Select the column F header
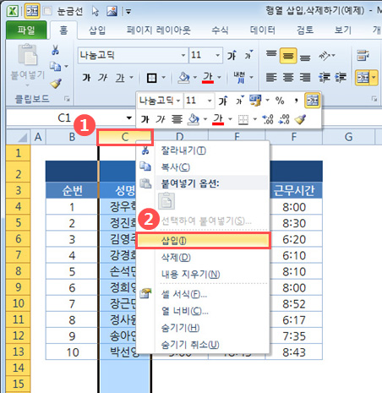 pos(294,137)
